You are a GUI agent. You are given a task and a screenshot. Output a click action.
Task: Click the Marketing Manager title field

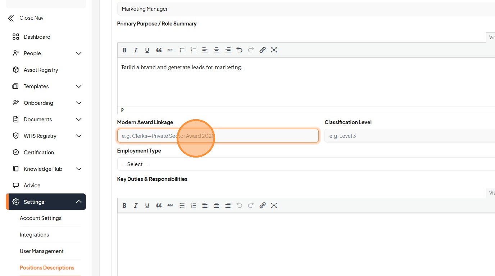pyautogui.click(x=306, y=9)
